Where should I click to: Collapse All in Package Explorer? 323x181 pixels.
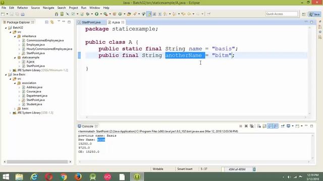pos(47,22)
